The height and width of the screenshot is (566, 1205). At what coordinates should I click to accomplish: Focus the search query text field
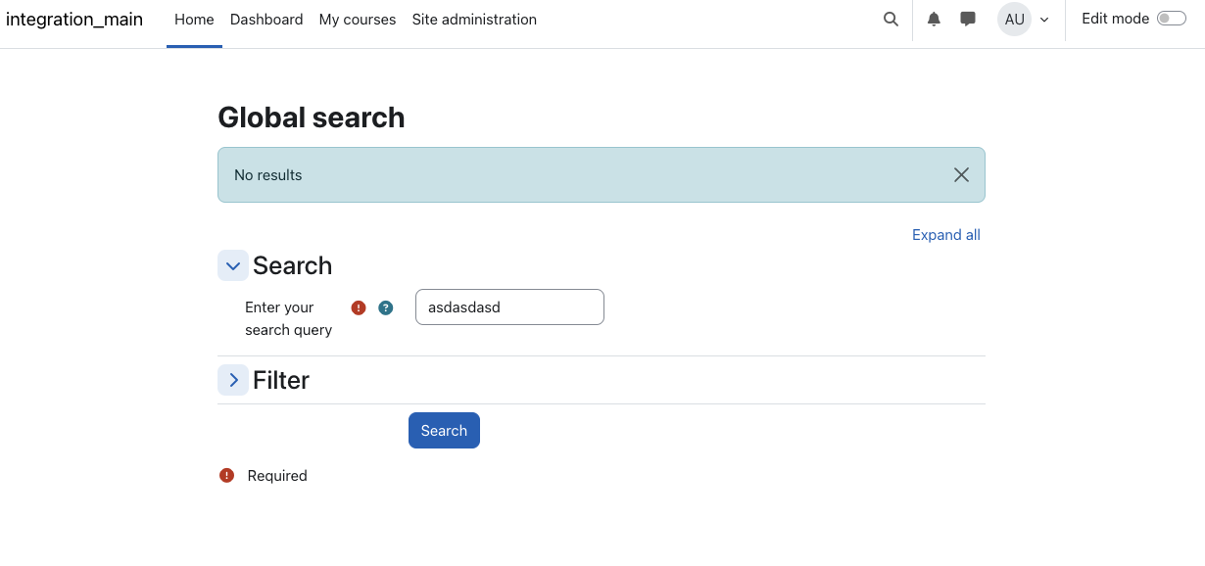click(x=509, y=307)
